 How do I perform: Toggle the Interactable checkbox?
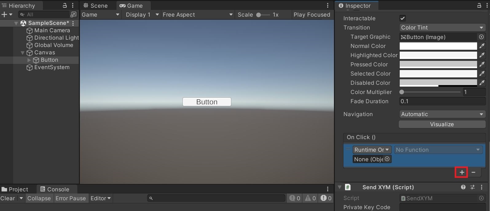point(402,18)
